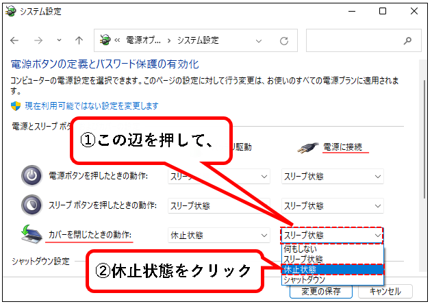The image size is (432, 304).
Task: Click the power options icon in address bar
Action: pyautogui.click(x=105, y=40)
